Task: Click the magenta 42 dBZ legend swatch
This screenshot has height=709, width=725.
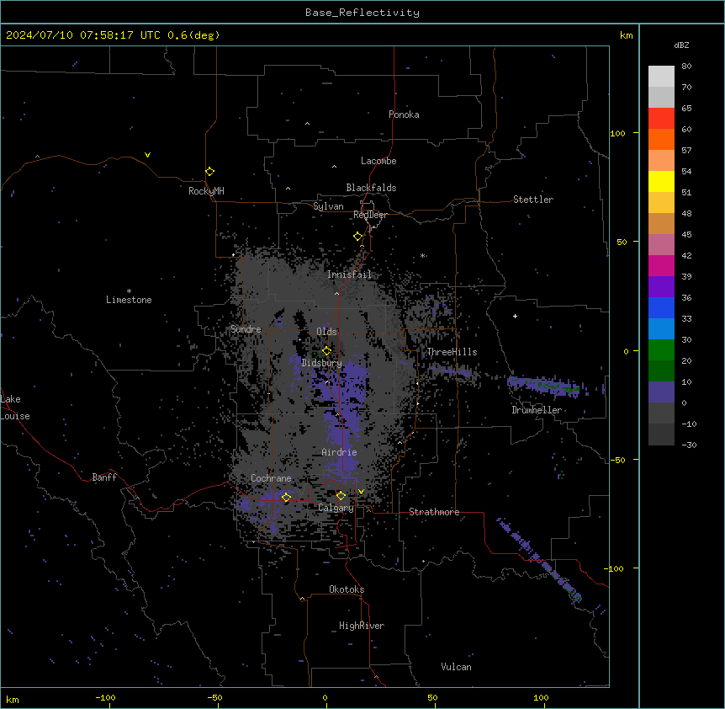Action: [x=661, y=265]
